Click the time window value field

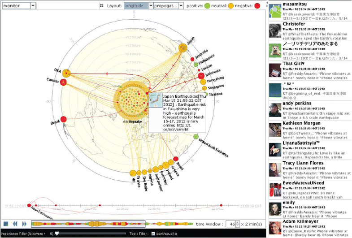coord(230,224)
